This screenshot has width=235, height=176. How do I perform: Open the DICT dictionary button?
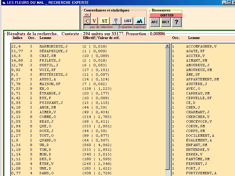pos(165,22)
